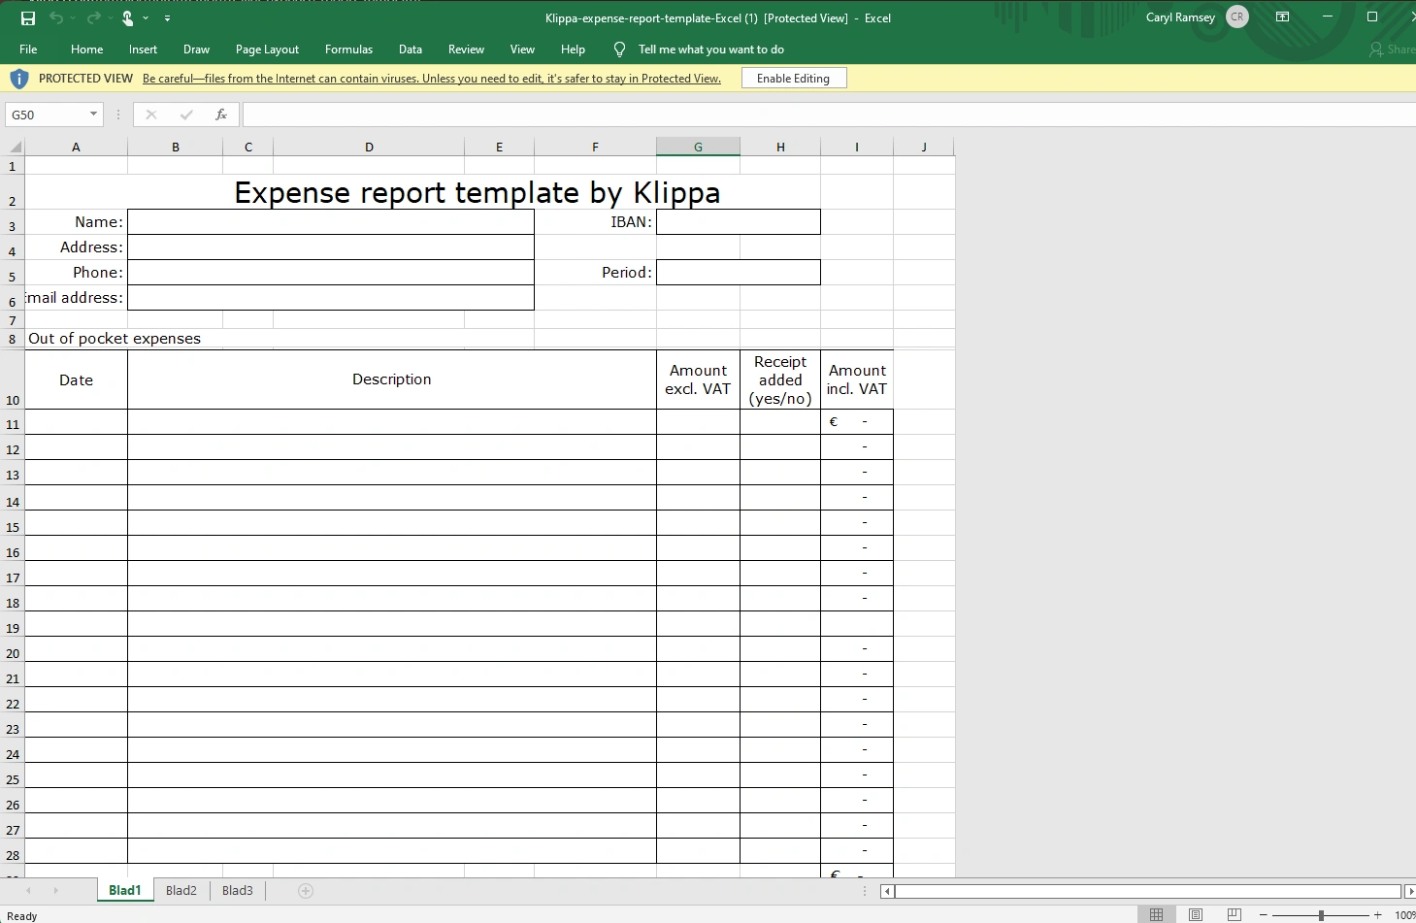1416x923 pixels.
Task: Click the Tell me lightbulb icon
Action: coord(619,49)
